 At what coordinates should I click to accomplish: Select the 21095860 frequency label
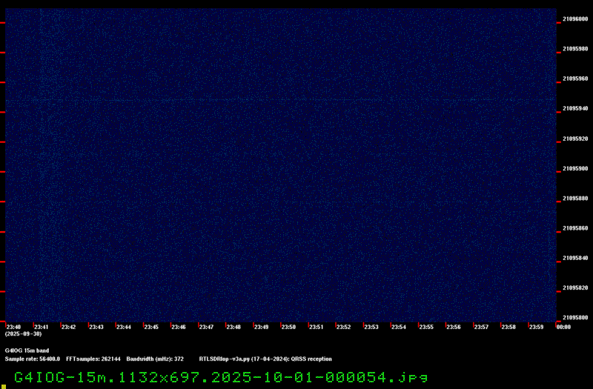point(575,228)
